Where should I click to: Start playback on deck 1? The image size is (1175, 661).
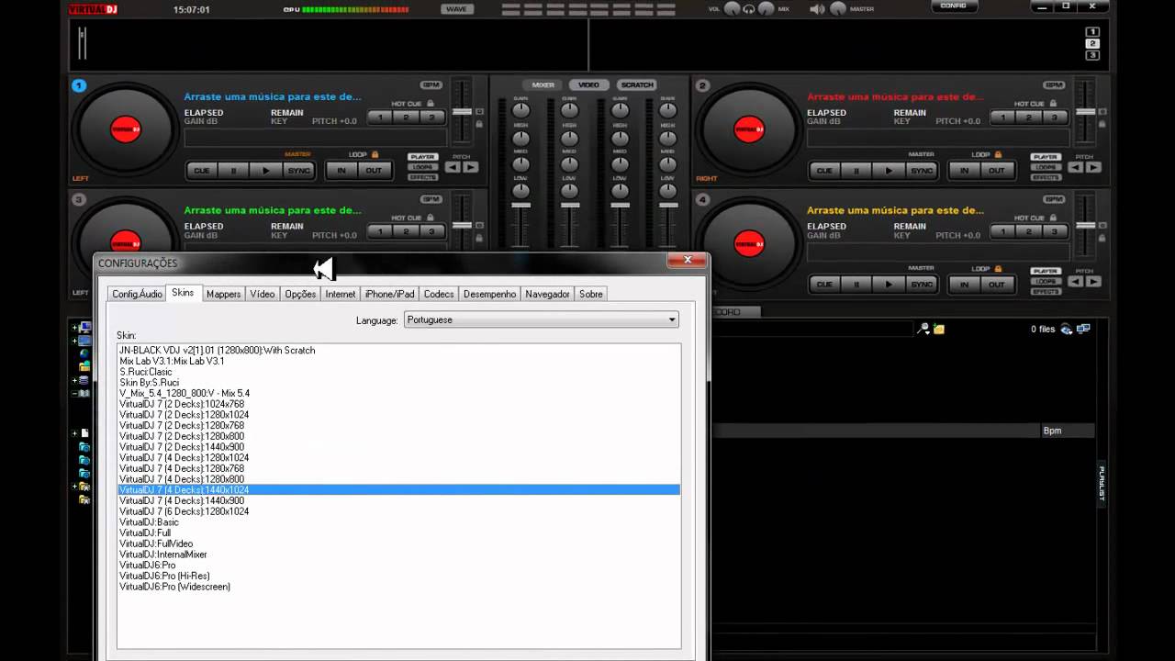coord(266,171)
